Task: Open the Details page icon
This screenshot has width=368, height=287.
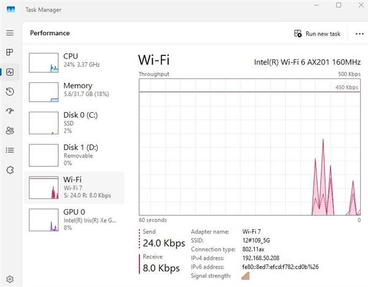Action: tap(10, 150)
